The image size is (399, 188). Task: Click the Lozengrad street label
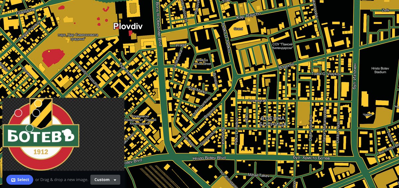[258, 100]
